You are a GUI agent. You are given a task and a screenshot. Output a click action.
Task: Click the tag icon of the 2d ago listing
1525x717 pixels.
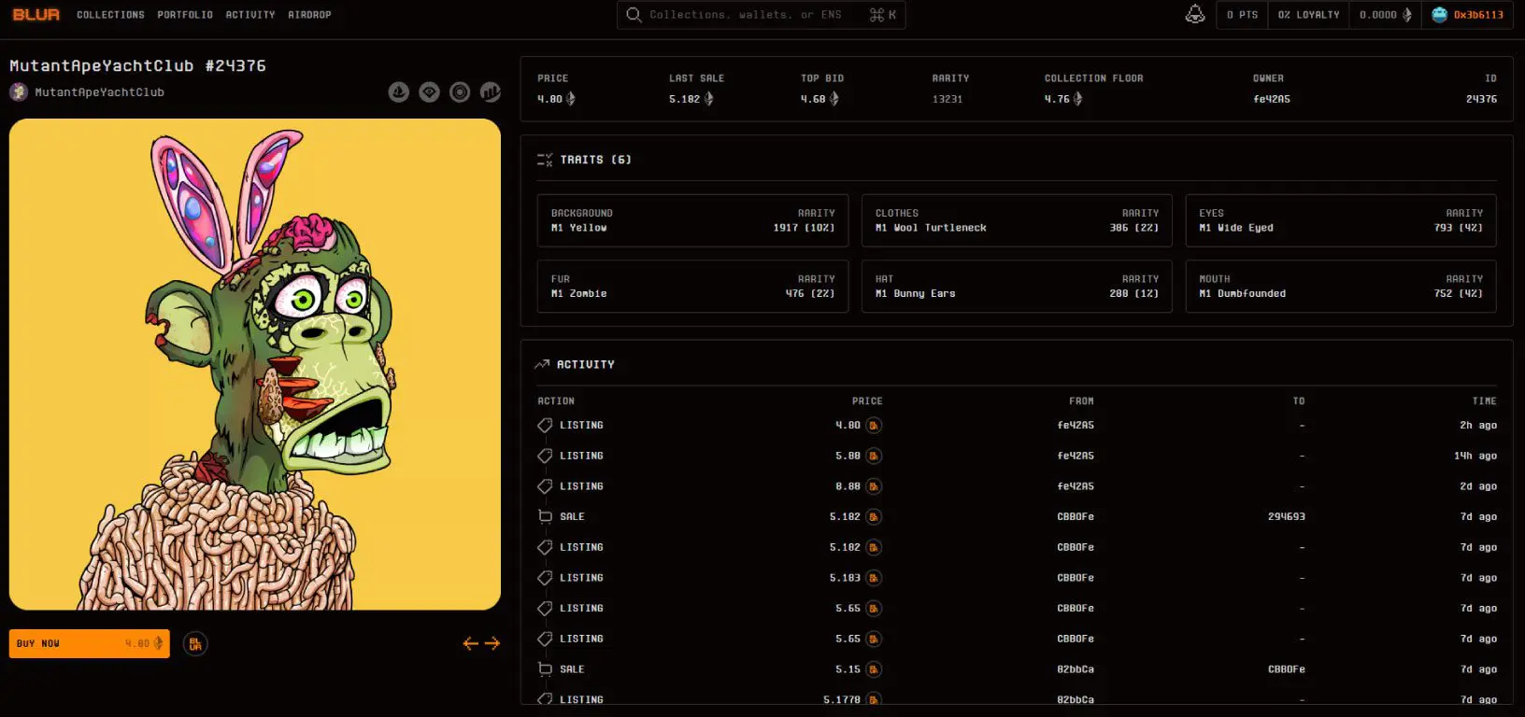click(x=545, y=486)
